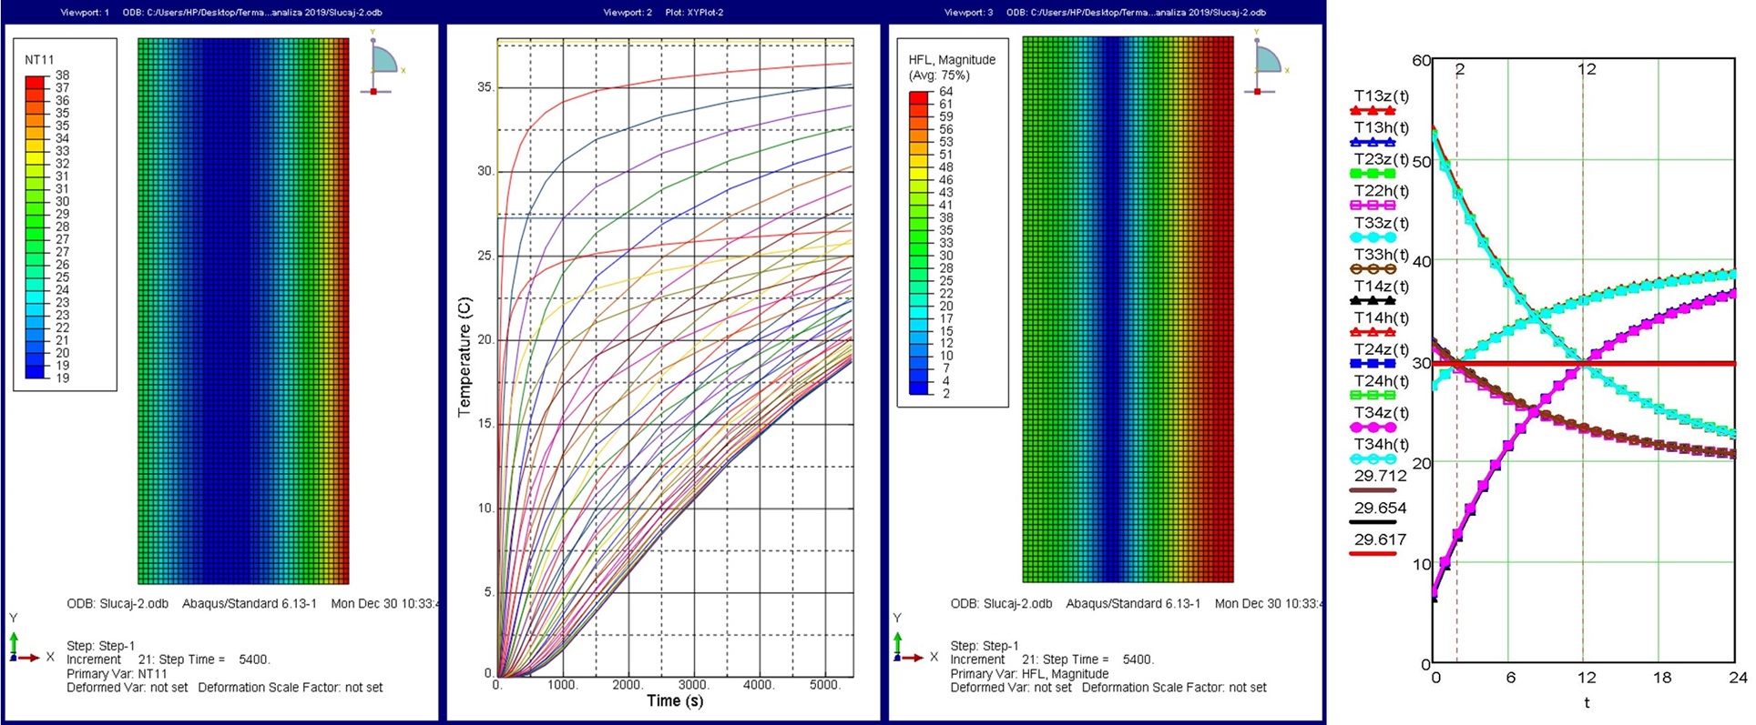Click the red triangle marker under T13z(t)
Screen dimensions: 1756x725
(x=1372, y=111)
